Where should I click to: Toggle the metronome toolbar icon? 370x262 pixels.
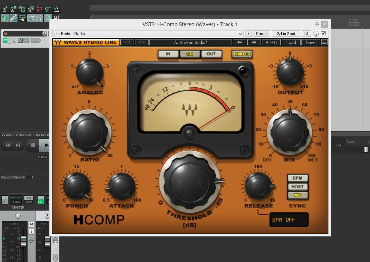(57, 9)
